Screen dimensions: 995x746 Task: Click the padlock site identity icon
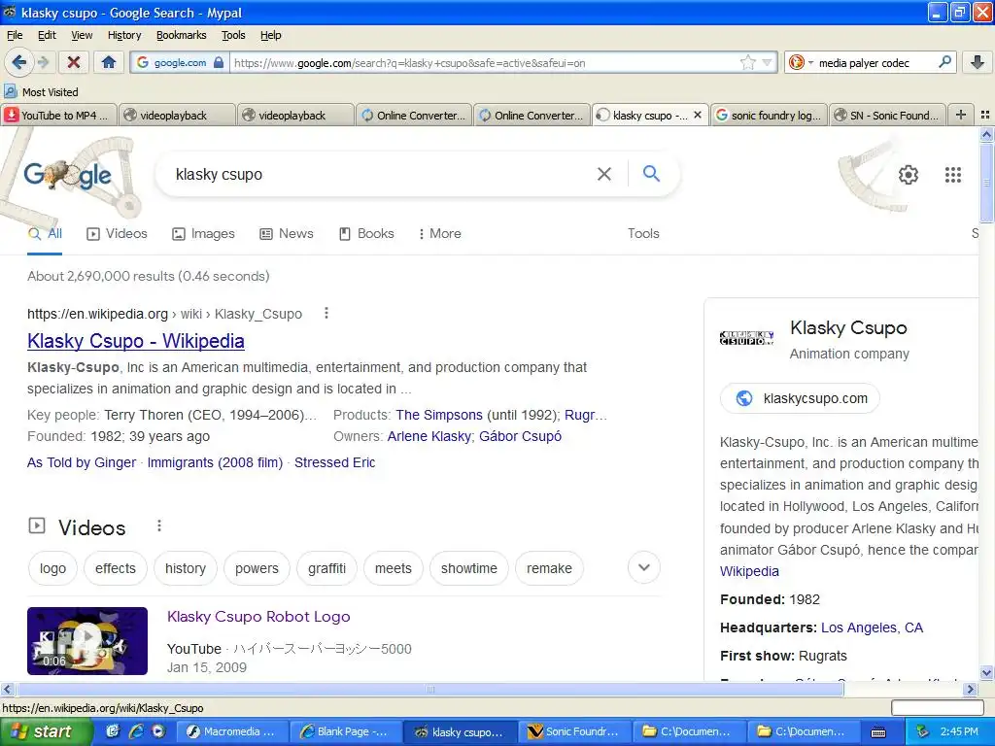click(x=219, y=62)
